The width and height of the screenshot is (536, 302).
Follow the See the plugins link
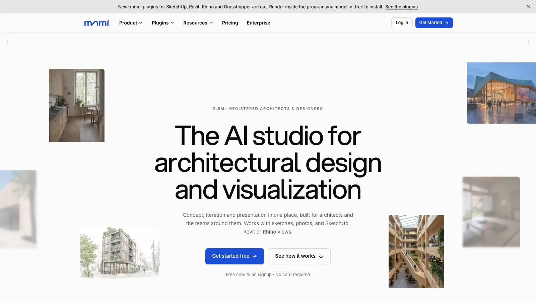pos(401,7)
